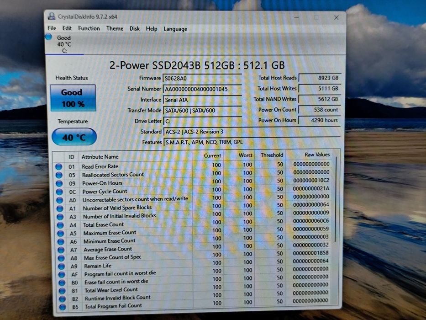This screenshot has width=426, height=320.
Task: Click the Serial Number field
Action: coord(202,89)
